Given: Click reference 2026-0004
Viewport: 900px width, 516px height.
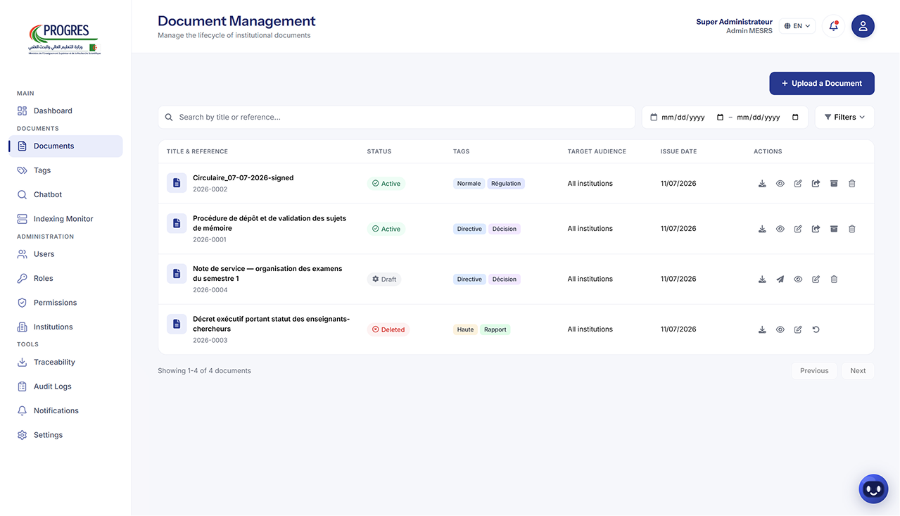Looking at the screenshot, I should 210,290.
